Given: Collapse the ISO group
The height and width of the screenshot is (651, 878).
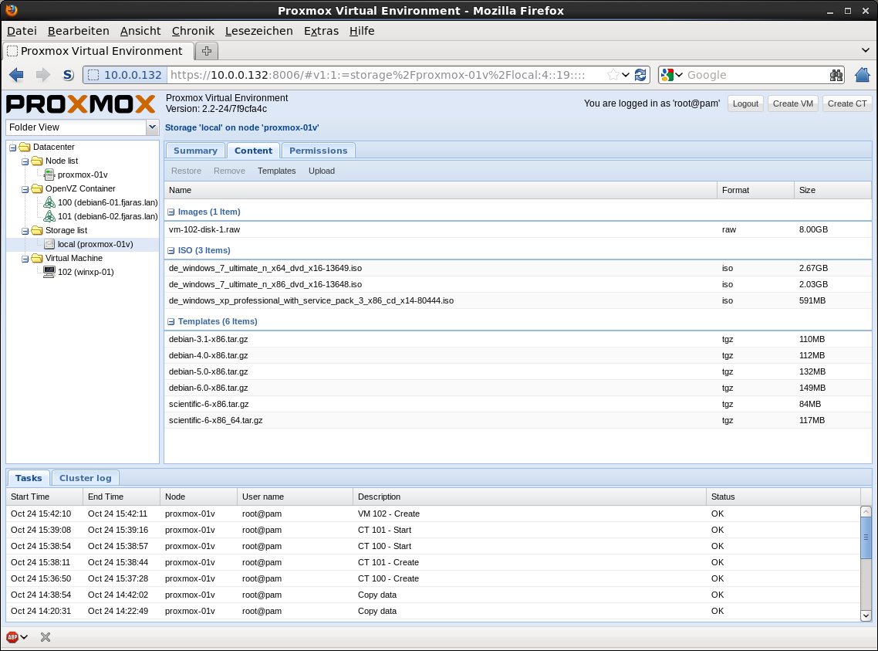Looking at the screenshot, I should pos(171,250).
